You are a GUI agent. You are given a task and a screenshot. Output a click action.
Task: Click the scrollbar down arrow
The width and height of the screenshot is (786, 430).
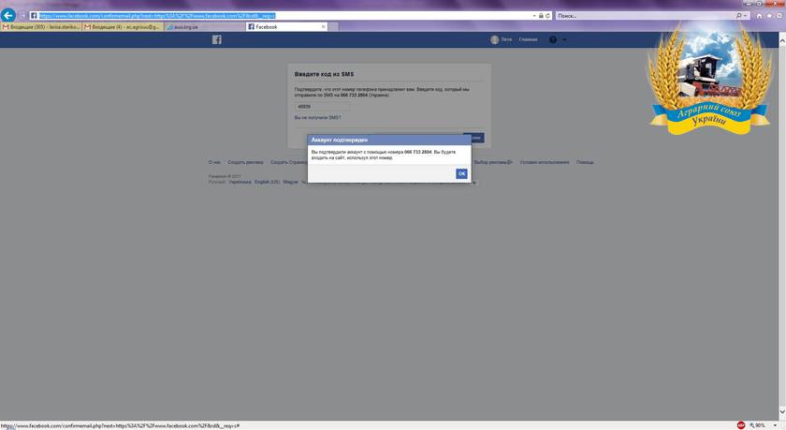[x=782, y=412]
